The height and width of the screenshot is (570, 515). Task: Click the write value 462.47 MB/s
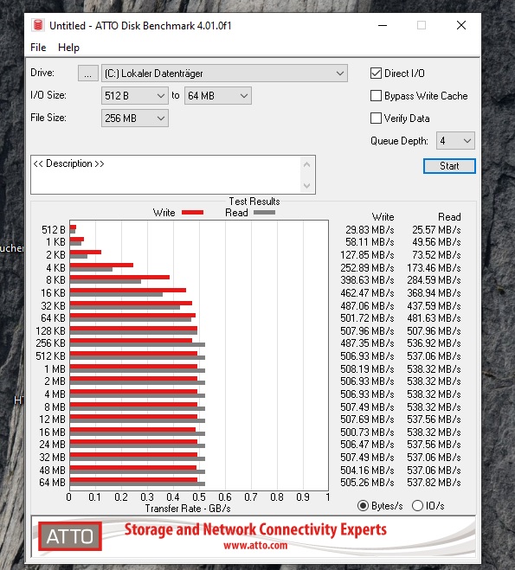(x=367, y=293)
